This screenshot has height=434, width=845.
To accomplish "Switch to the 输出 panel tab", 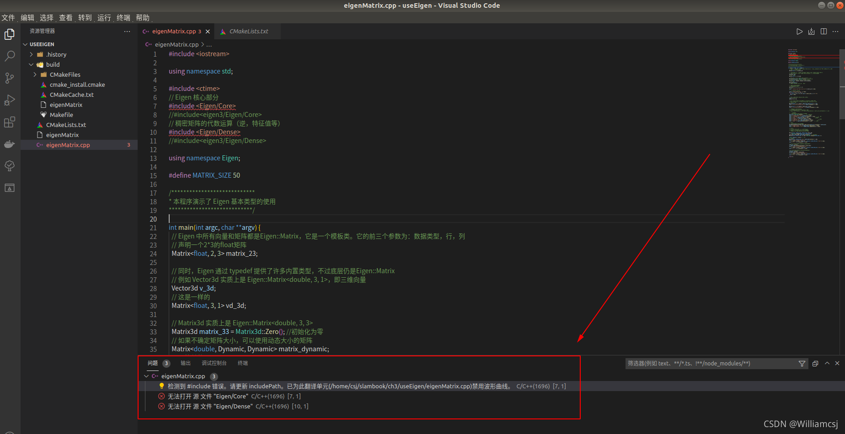I will pos(186,363).
